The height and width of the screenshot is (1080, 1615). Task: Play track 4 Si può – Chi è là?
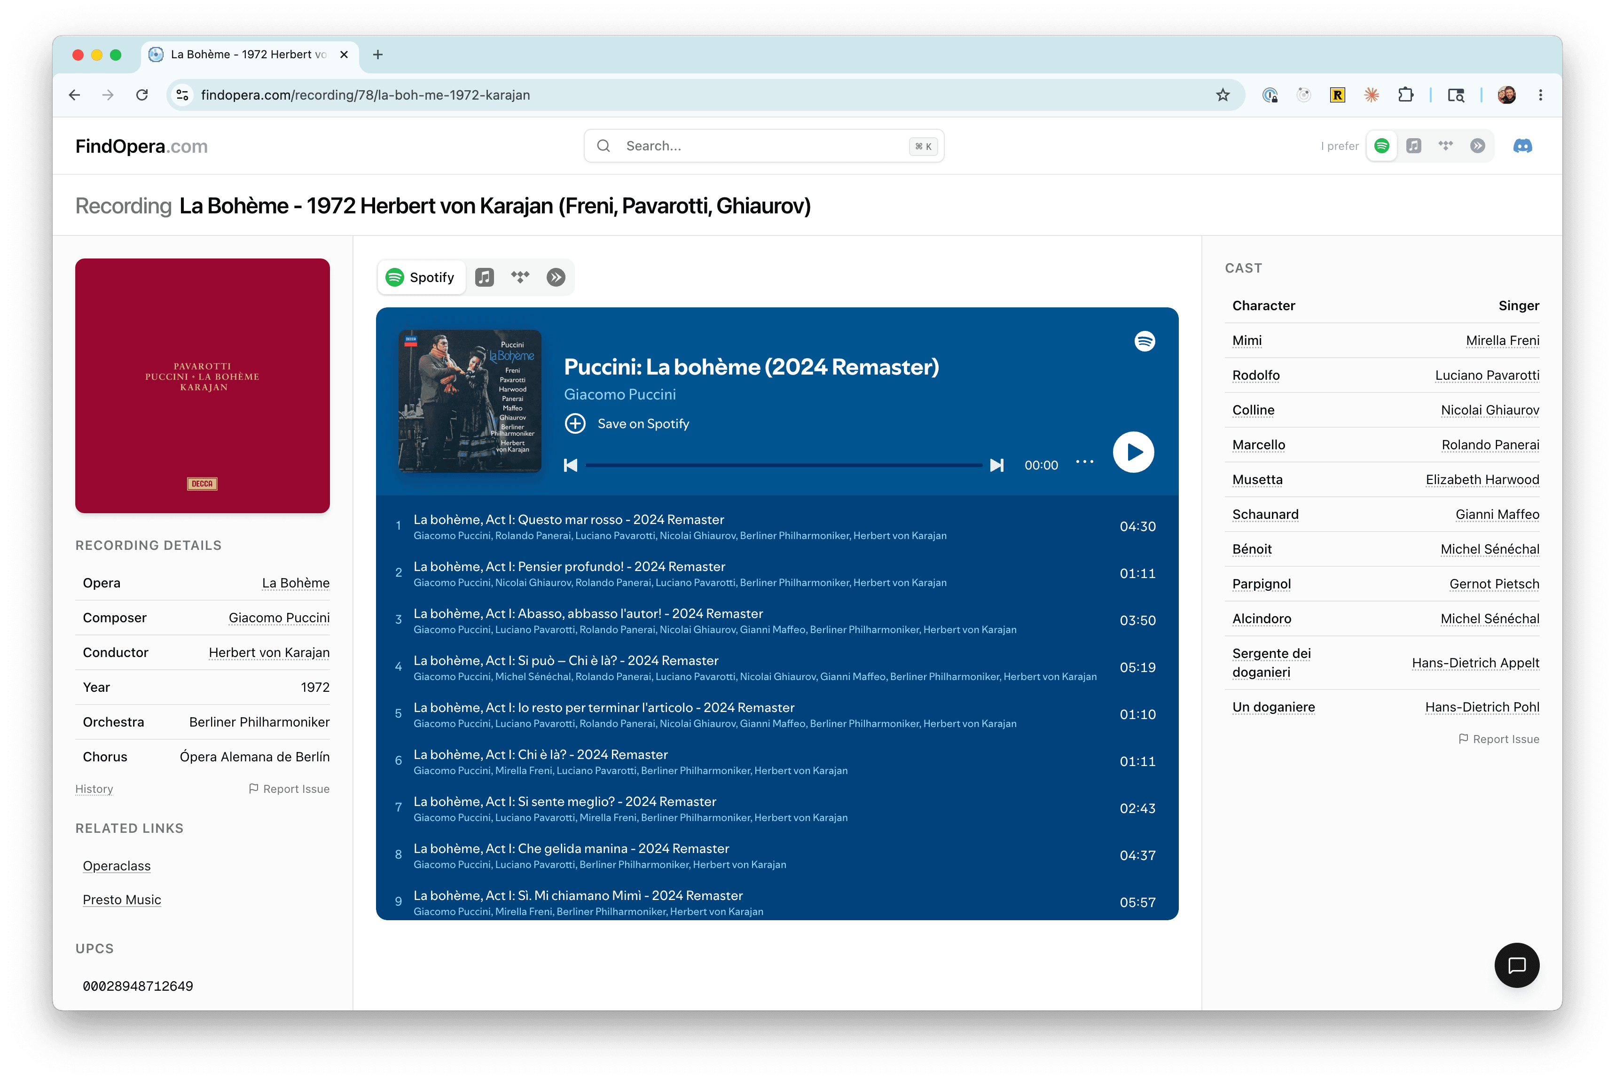coord(777,667)
